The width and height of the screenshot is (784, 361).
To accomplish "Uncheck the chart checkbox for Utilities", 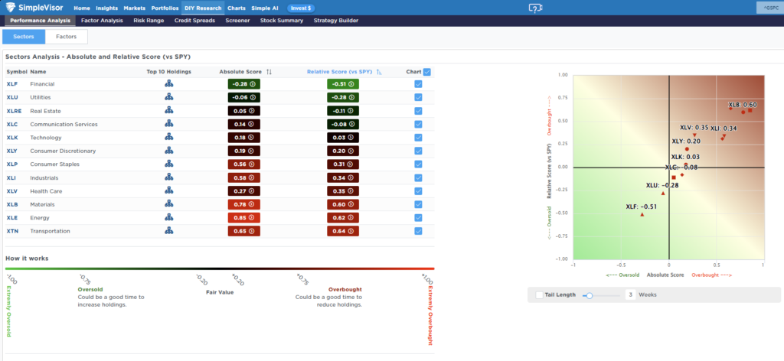I will click(418, 98).
